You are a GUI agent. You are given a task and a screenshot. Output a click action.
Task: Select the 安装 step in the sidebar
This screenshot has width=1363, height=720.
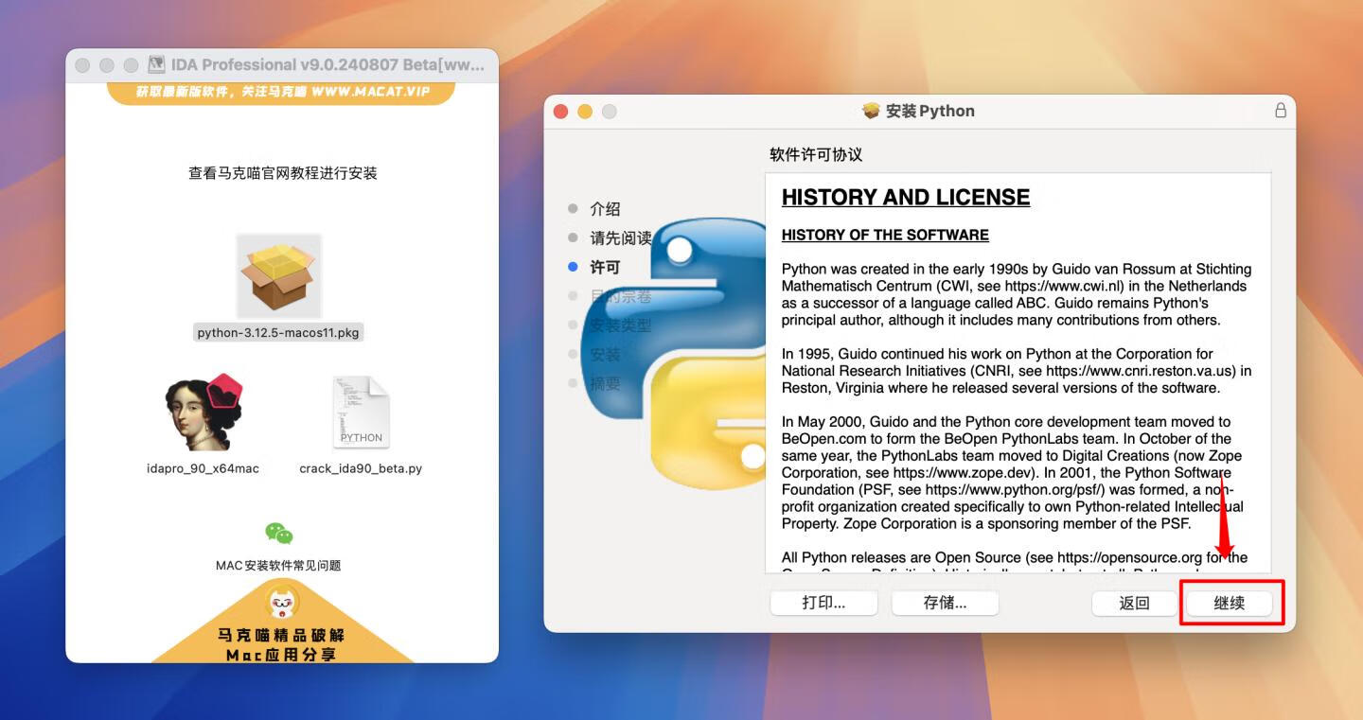tap(605, 355)
